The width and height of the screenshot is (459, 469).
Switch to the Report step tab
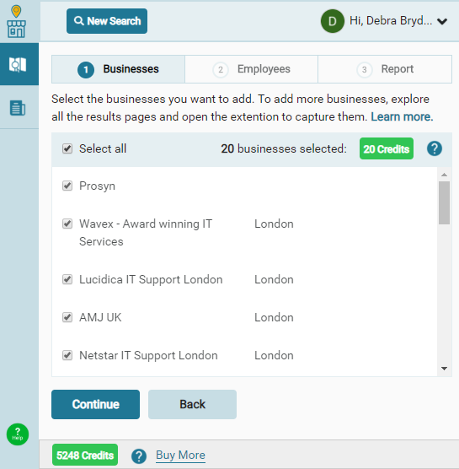coord(385,69)
